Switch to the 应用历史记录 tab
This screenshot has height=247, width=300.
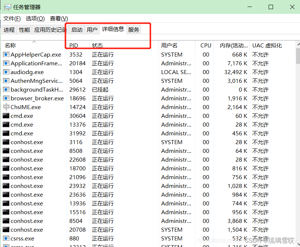click(51, 30)
